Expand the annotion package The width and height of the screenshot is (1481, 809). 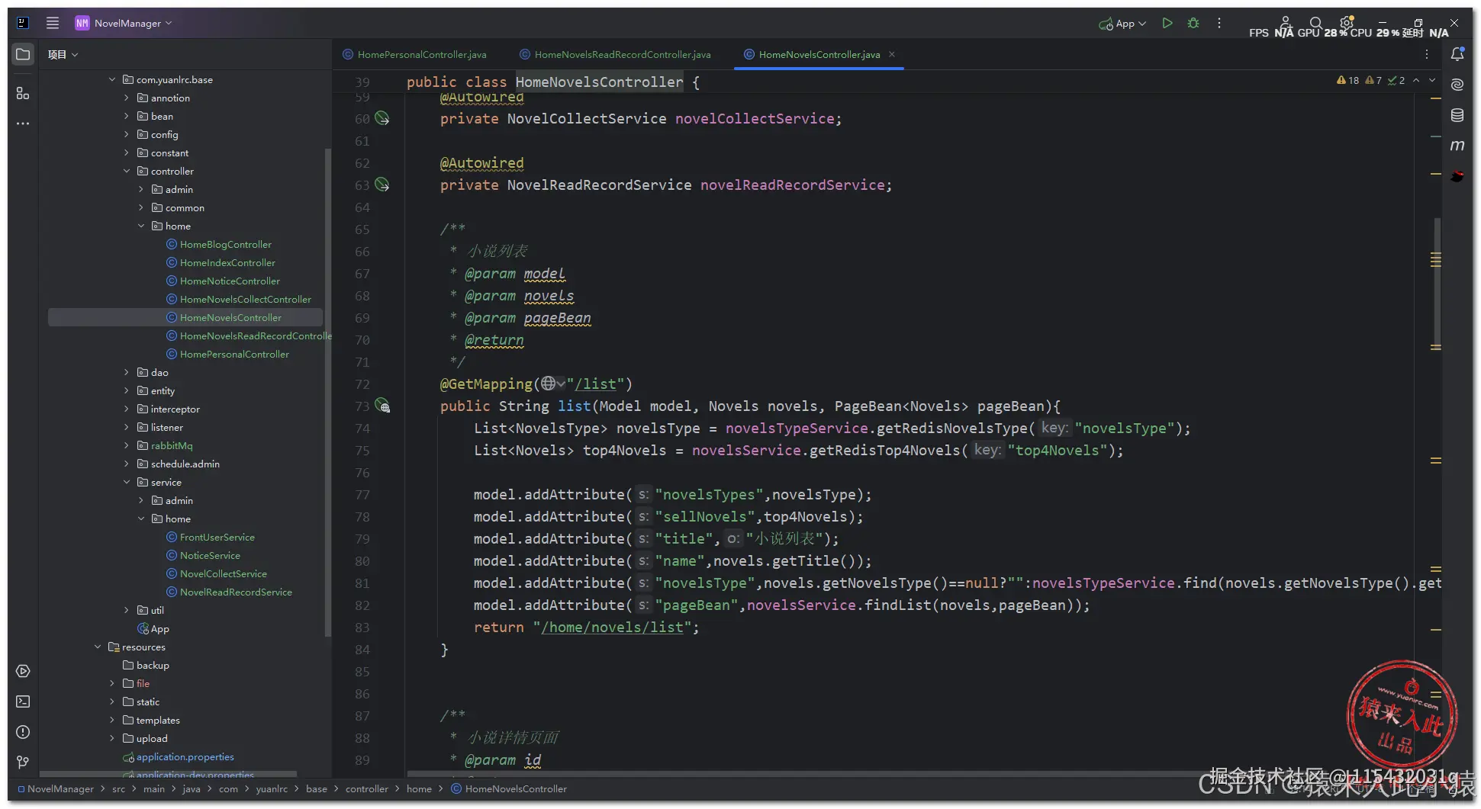click(x=127, y=98)
